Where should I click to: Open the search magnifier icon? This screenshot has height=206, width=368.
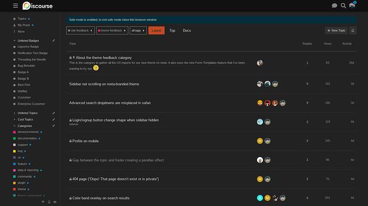coord(343,6)
